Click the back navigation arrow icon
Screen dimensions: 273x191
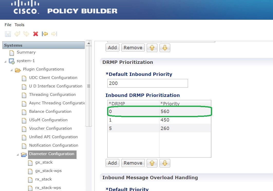pyautogui.click(x=45, y=34)
